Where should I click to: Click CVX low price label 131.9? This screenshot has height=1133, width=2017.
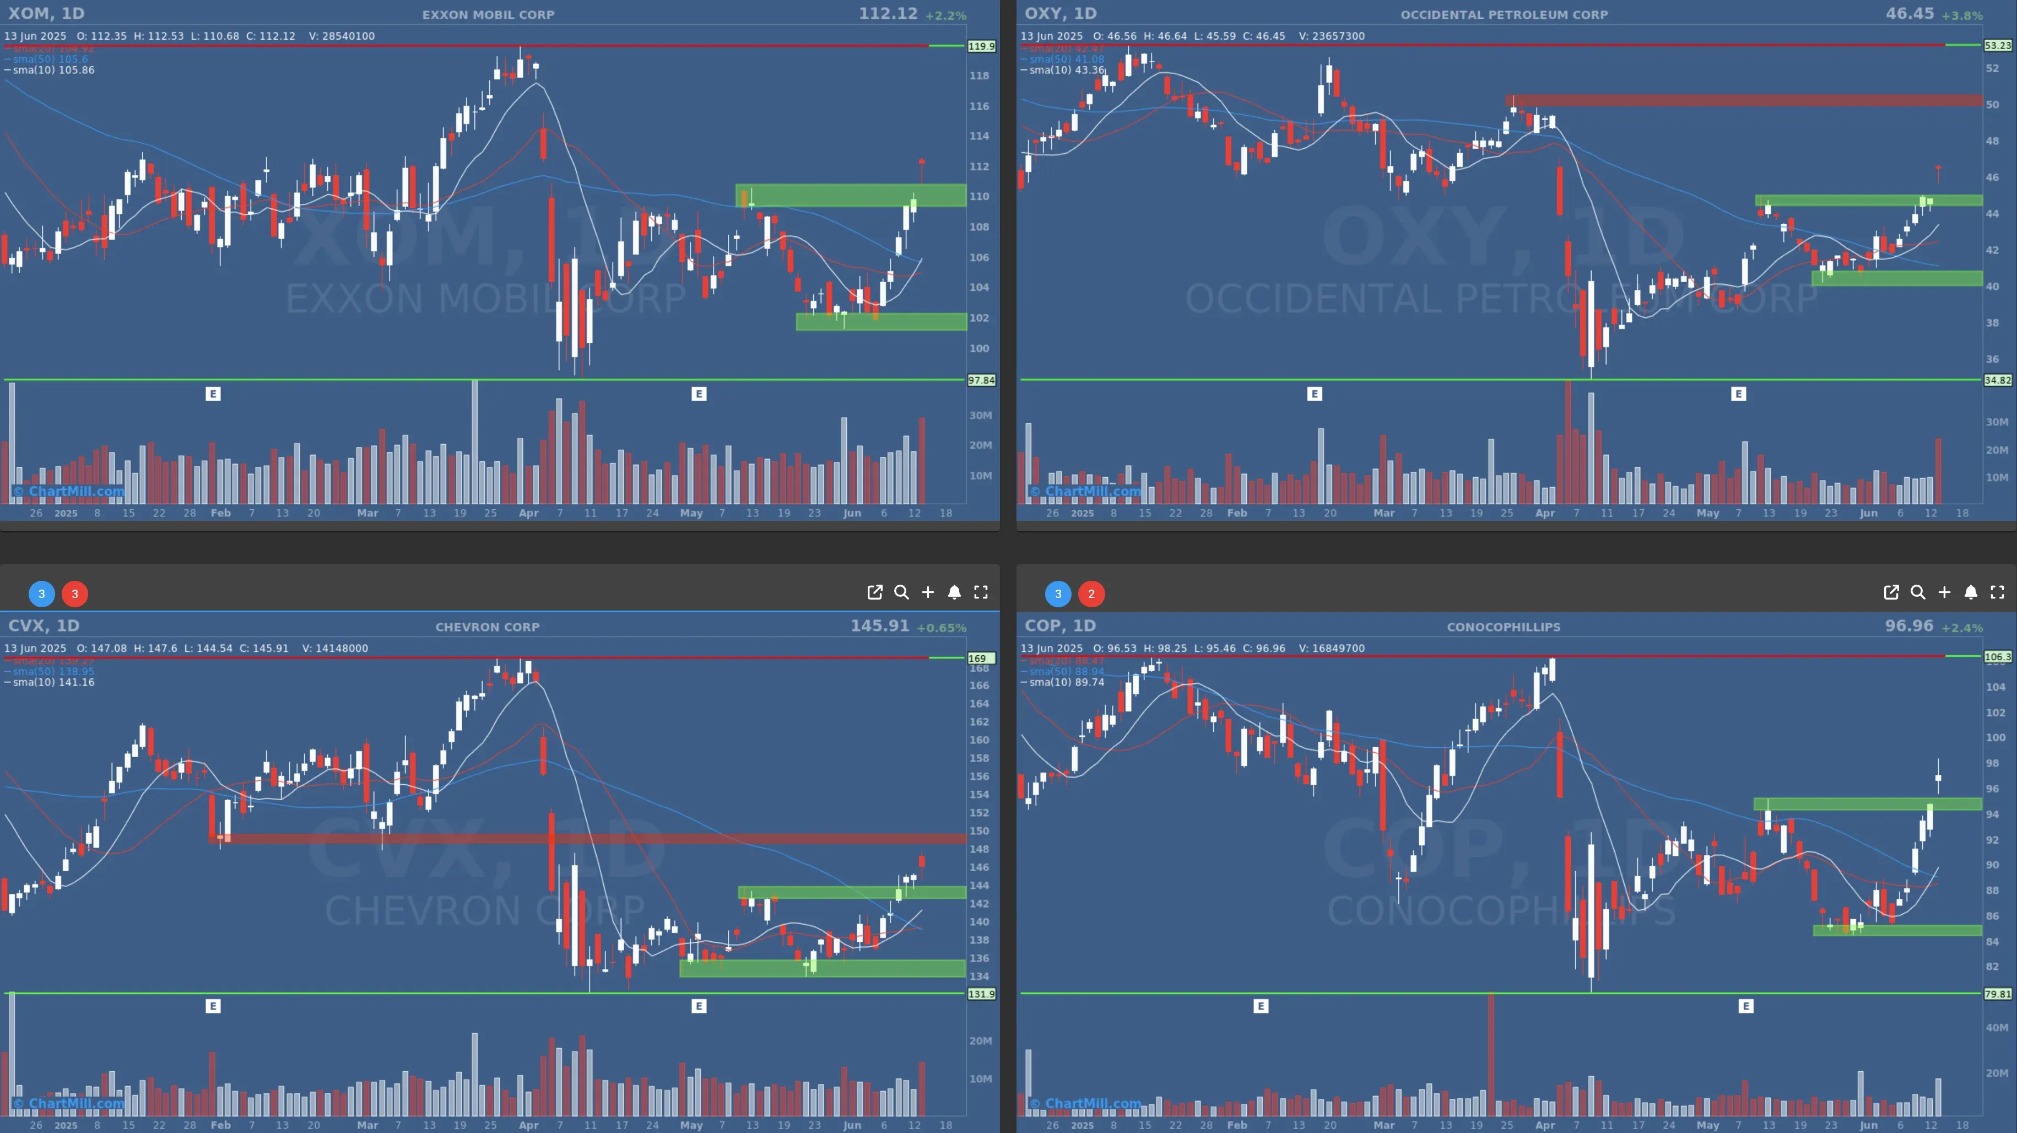pyautogui.click(x=982, y=994)
